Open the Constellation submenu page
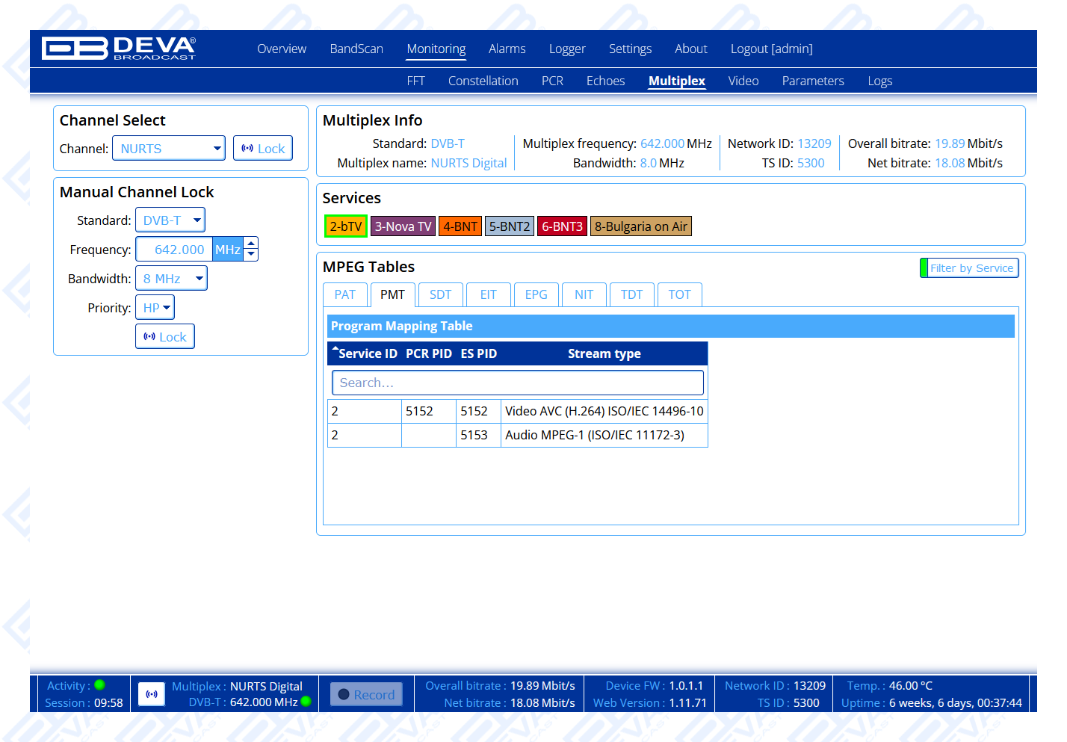Viewport: 1067px width, 742px height. point(483,81)
